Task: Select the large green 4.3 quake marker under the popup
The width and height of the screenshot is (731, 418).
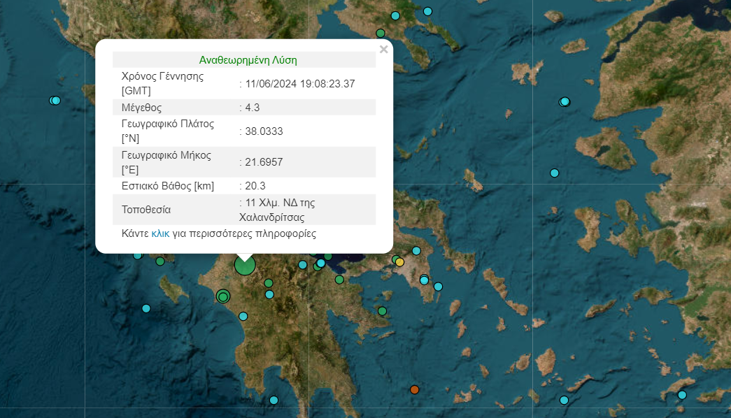Action: (245, 265)
